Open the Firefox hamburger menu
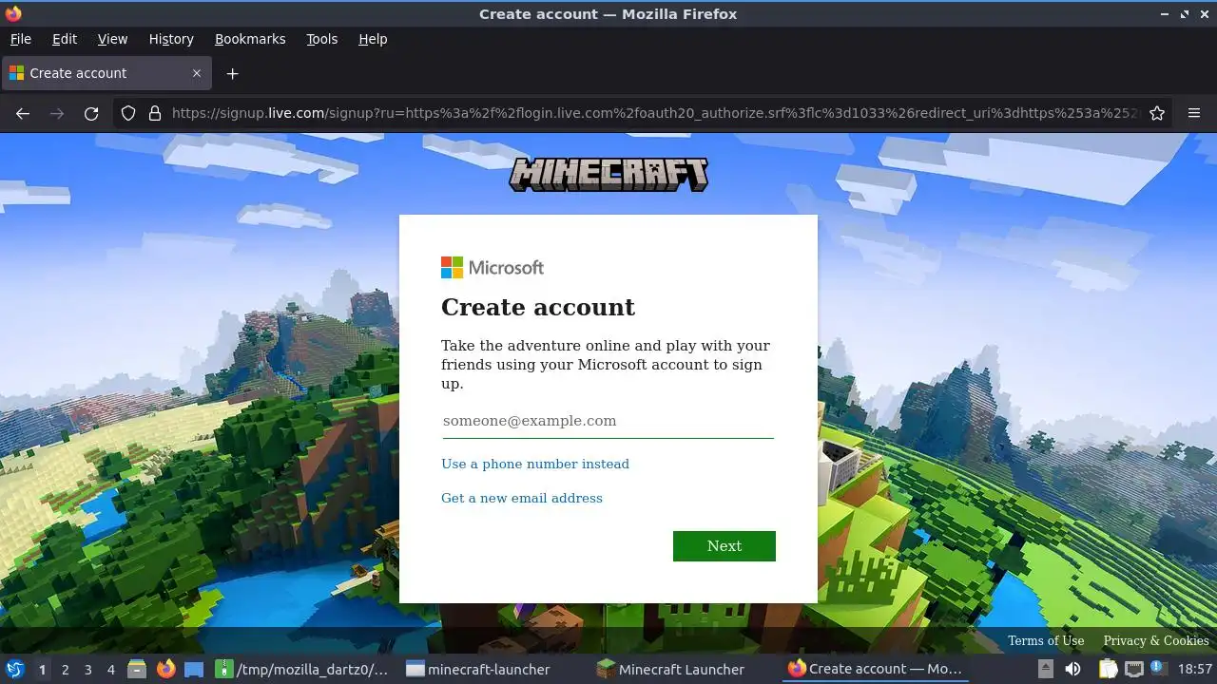The height and width of the screenshot is (684, 1217). pyautogui.click(x=1194, y=113)
